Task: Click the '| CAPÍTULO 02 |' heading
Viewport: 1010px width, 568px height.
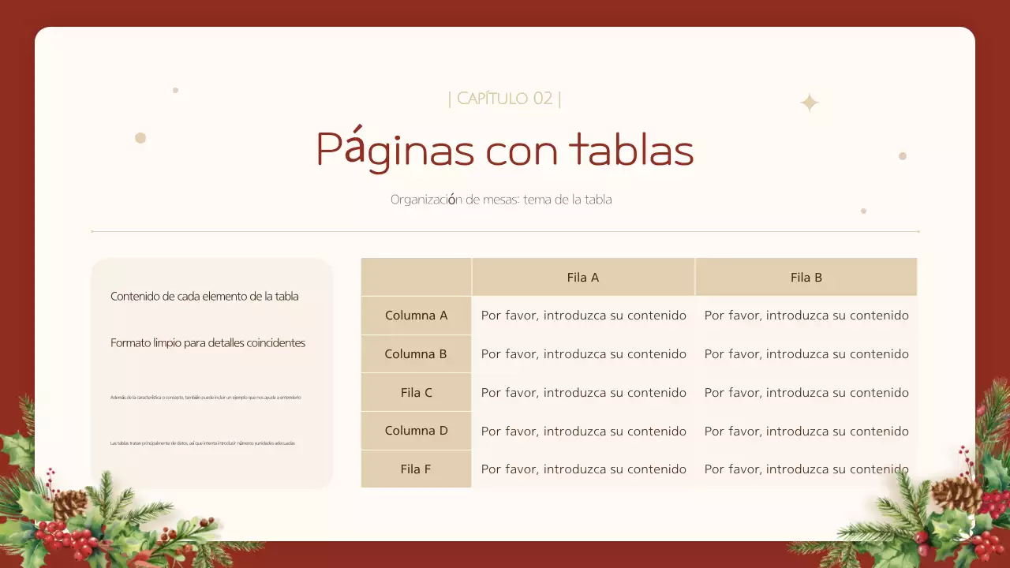Action: point(504,98)
